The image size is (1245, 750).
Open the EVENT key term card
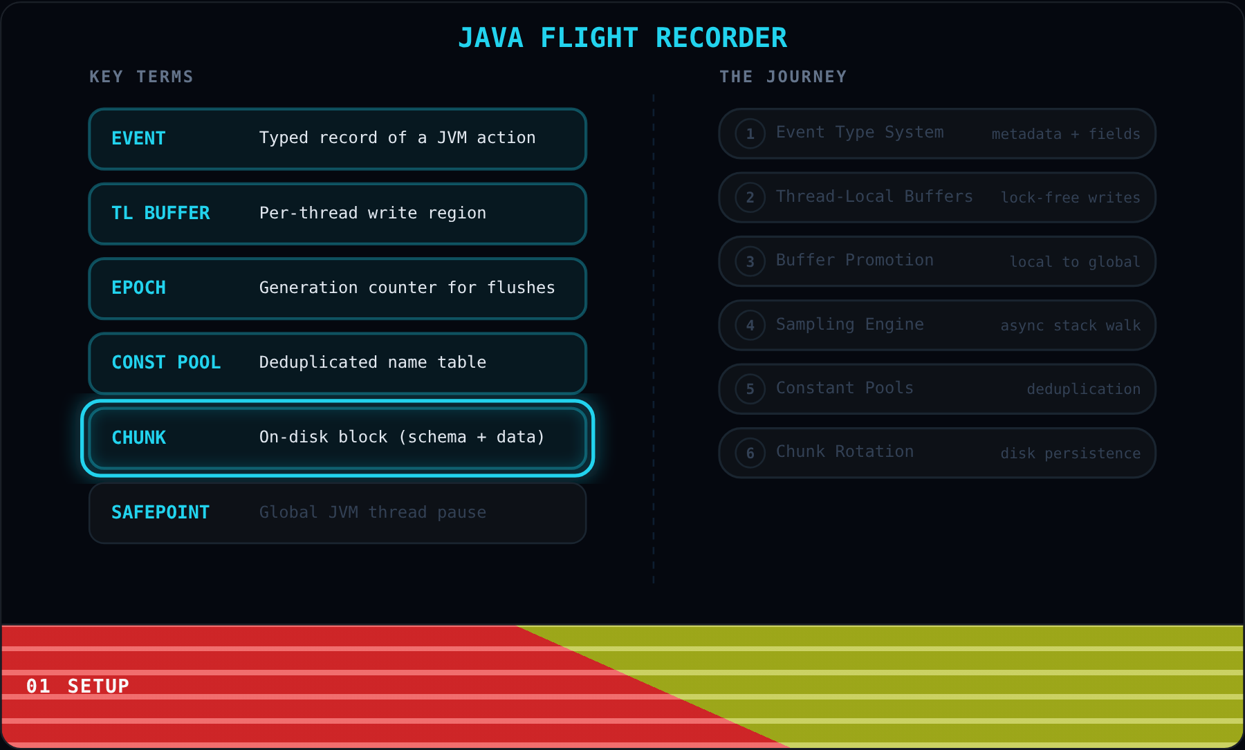point(338,139)
